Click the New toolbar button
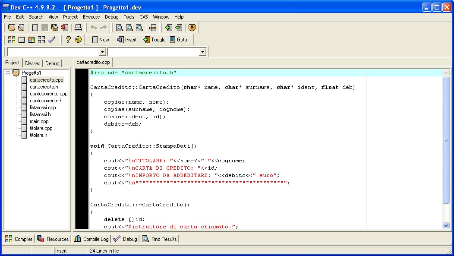The height and width of the screenshot is (256, 454). click(100, 40)
